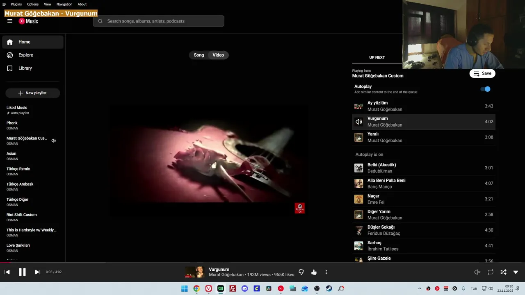Play Alla Beni Pulla Beni
This screenshot has width=525, height=295.
point(424,184)
